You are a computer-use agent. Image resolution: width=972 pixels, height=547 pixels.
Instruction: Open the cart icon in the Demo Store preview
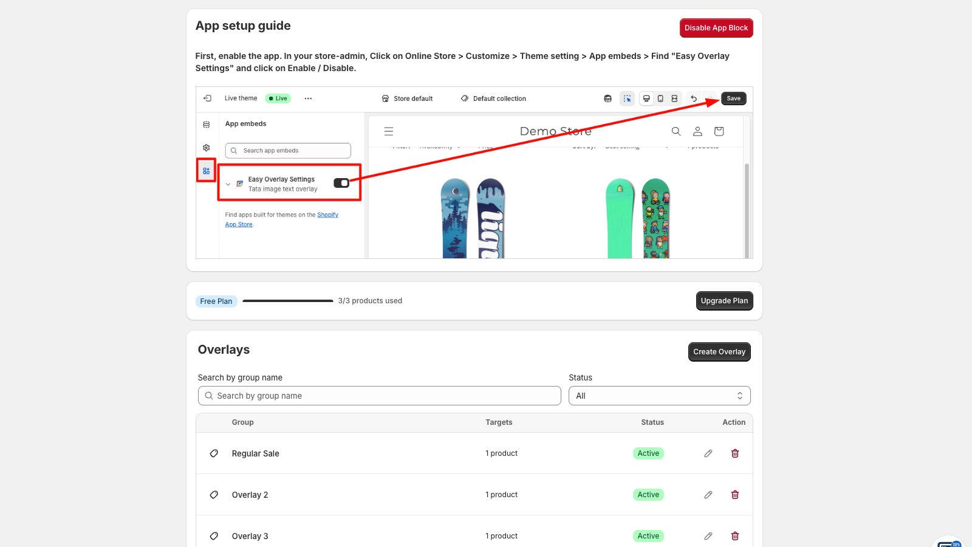point(719,131)
